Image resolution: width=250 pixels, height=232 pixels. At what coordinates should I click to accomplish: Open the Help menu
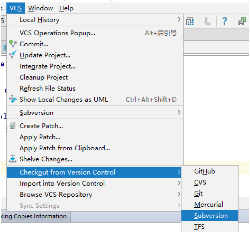point(66,8)
